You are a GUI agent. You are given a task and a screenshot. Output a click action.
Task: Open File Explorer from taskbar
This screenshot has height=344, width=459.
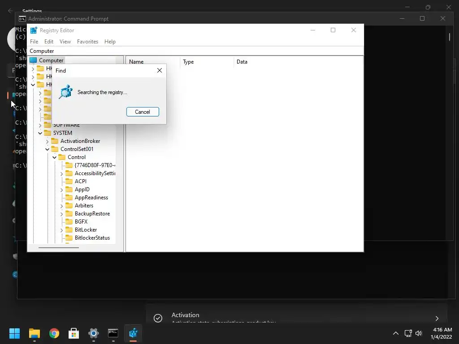pos(34,333)
